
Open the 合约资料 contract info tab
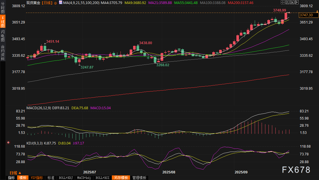pos(3,52)
